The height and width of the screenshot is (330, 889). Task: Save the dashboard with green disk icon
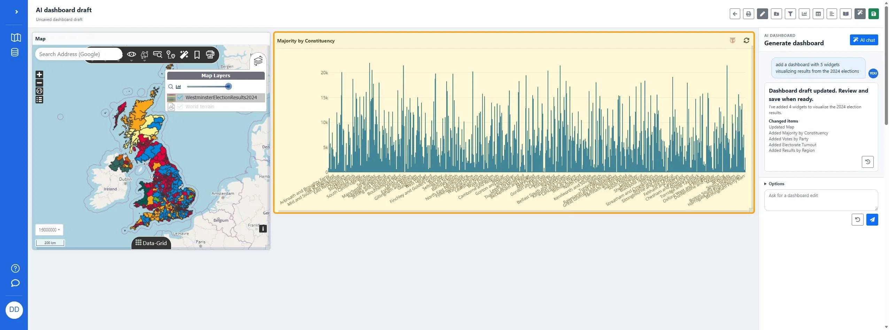(x=874, y=14)
